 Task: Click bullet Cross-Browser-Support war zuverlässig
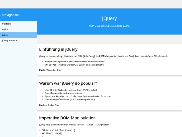[64, 93]
